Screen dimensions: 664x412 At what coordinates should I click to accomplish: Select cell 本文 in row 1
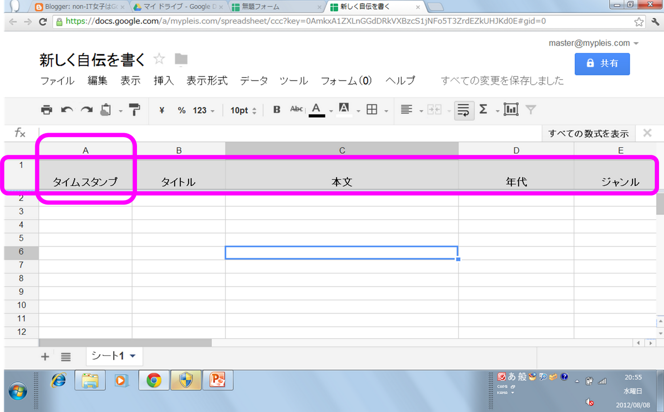pos(342,174)
